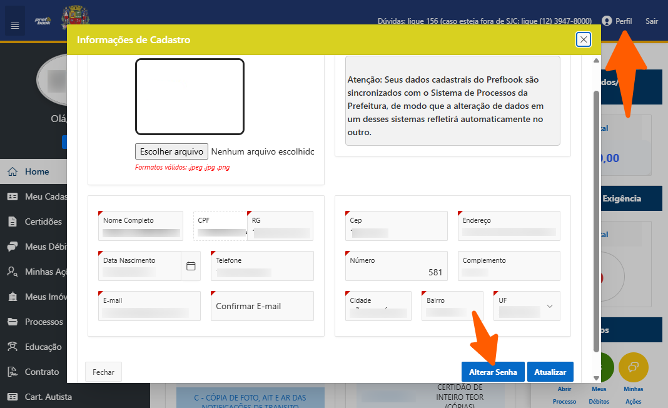Click the Alterar Senha button

[x=493, y=372]
